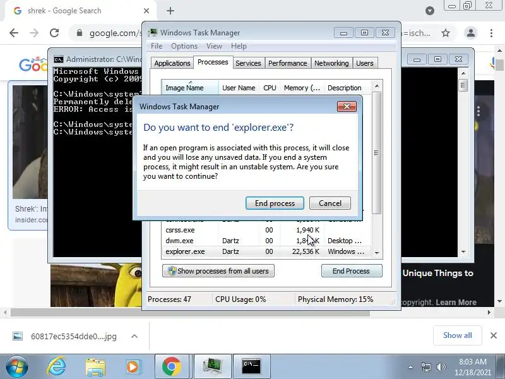
Task: Click the Task Manager title bar icon
Action: point(152,33)
